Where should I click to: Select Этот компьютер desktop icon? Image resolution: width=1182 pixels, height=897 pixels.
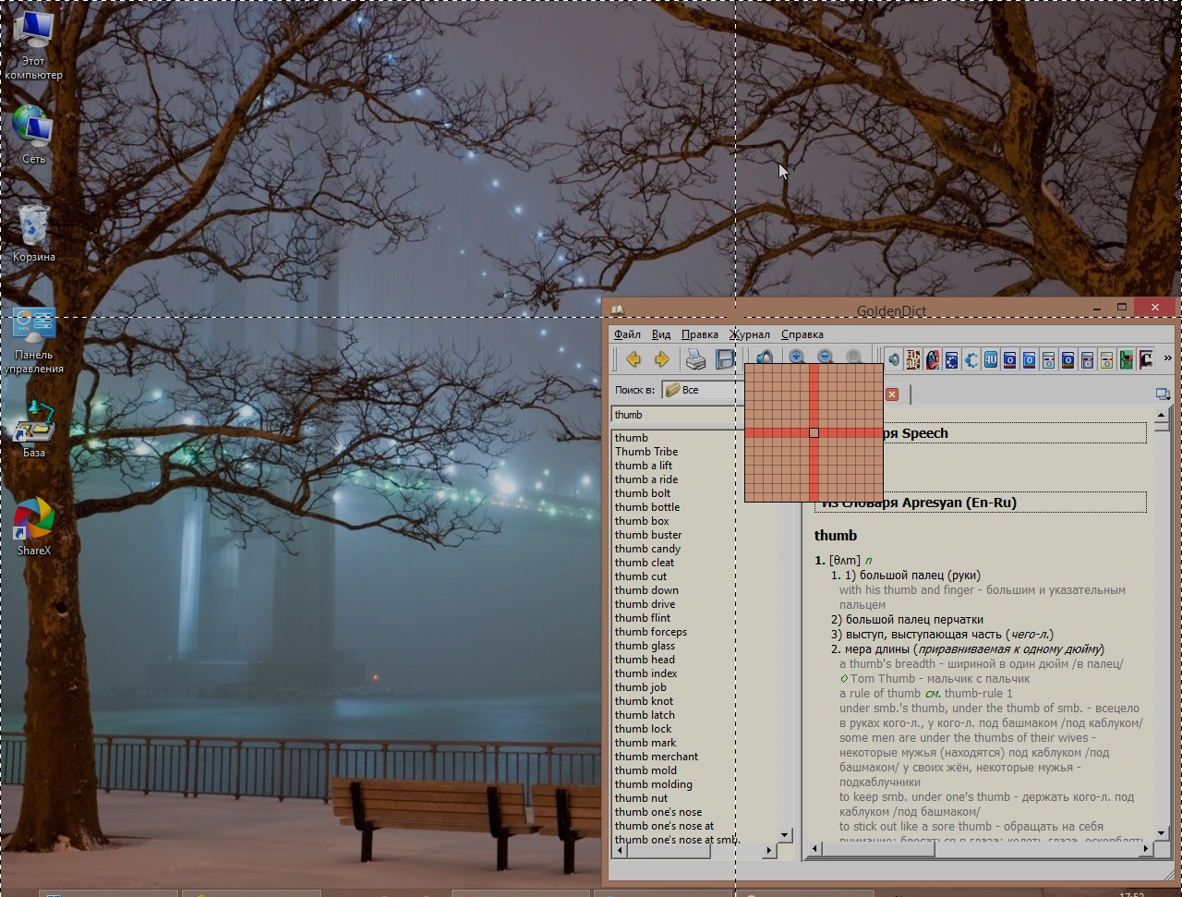[34, 45]
